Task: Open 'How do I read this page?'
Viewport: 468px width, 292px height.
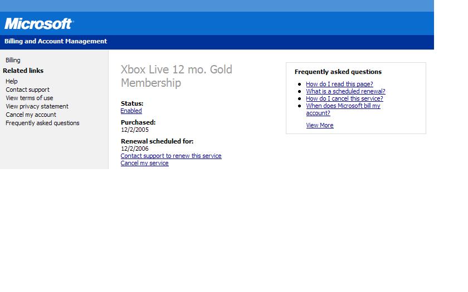Action: (339, 84)
